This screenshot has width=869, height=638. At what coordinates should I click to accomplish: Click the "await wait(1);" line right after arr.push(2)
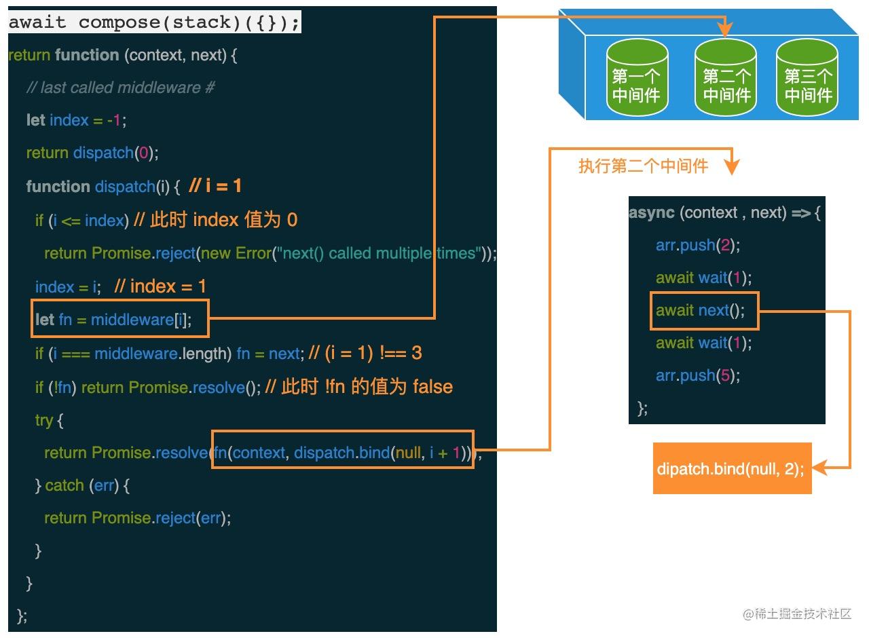coord(703,278)
